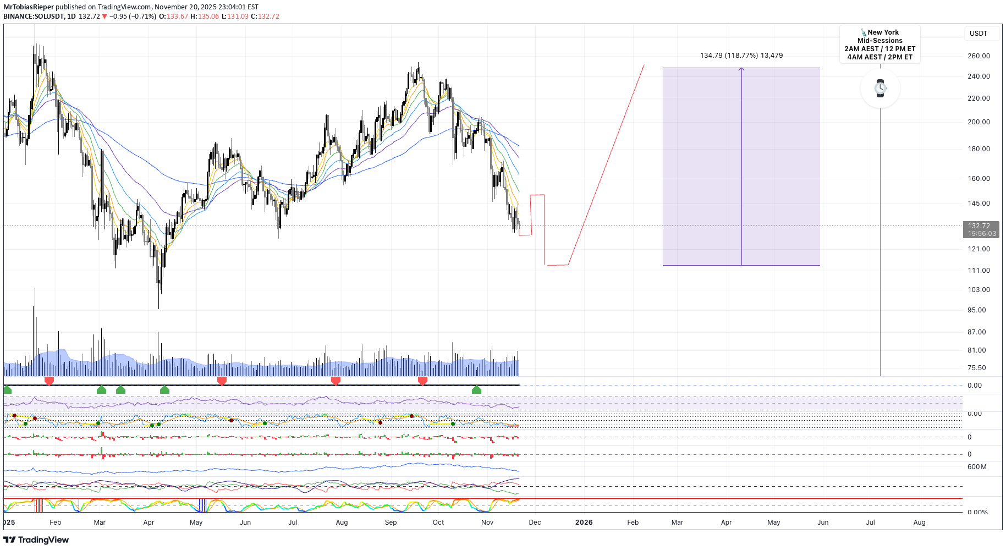
Task: Click the red down marker in late July
Action: point(336,381)
